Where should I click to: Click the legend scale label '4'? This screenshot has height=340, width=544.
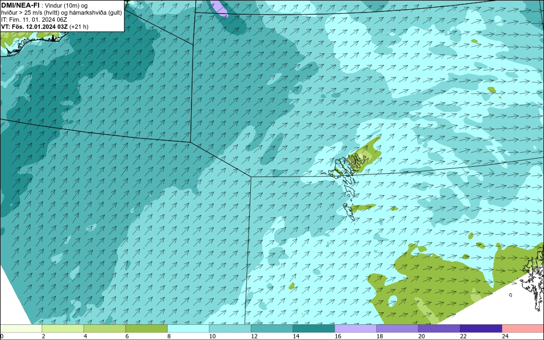click(x=85, y=336)
